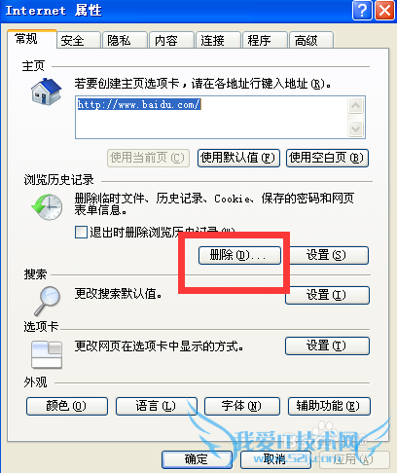
Task: Click the 删除(D)... button
Action: pyautogui.click(x=239, y=255)
